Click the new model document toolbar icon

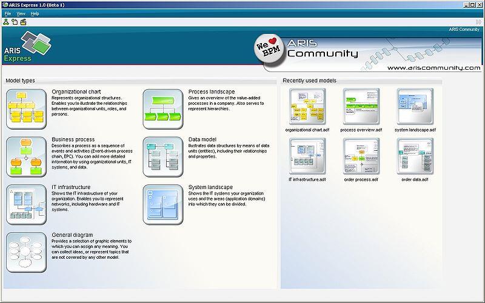15,22
